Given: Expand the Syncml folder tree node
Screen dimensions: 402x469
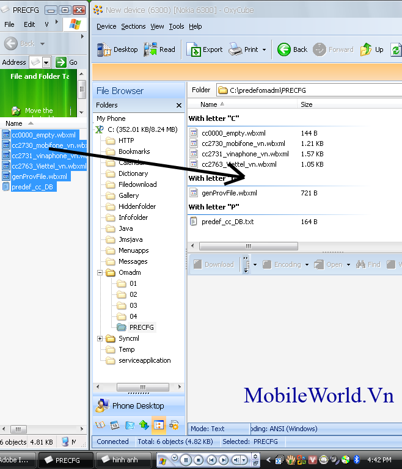Looking at the screenshot, I should point(100,338).
